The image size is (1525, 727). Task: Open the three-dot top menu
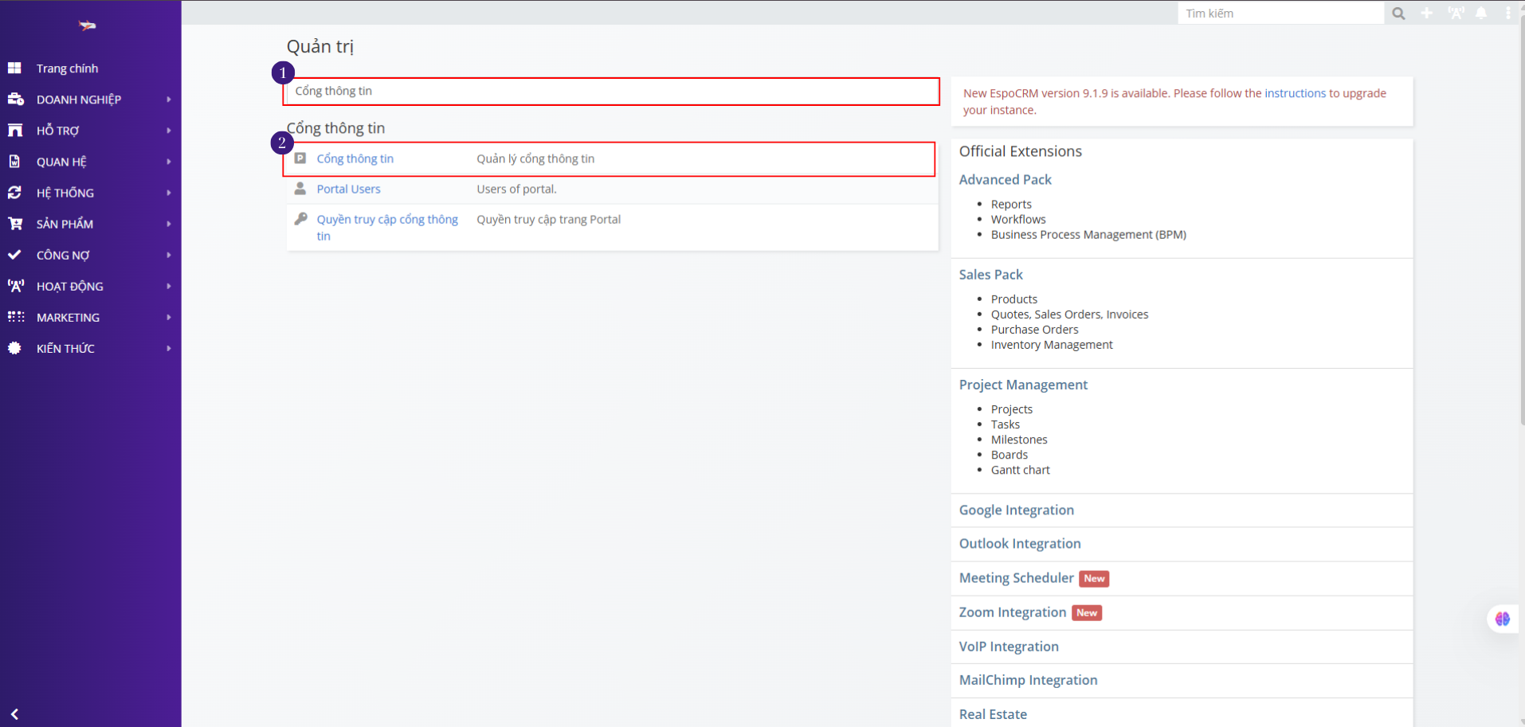pyautogui.click(x=1507, y=14)
